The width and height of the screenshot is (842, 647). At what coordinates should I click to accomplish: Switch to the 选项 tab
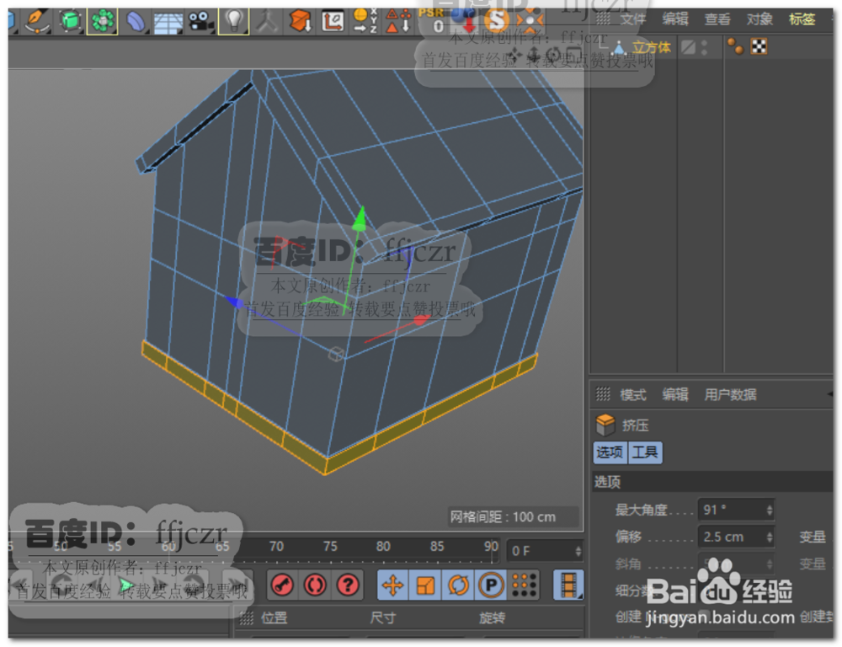pos(610,452)
